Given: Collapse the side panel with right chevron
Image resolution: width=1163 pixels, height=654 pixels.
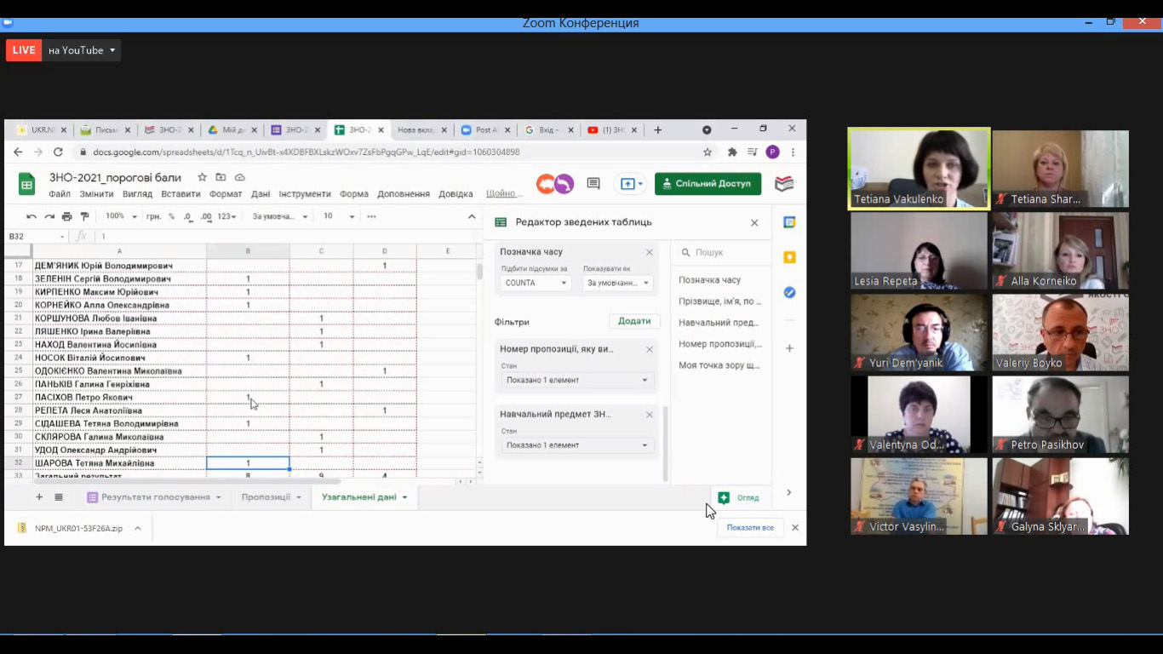Looking at the screenshot, I should click(789, 492).
